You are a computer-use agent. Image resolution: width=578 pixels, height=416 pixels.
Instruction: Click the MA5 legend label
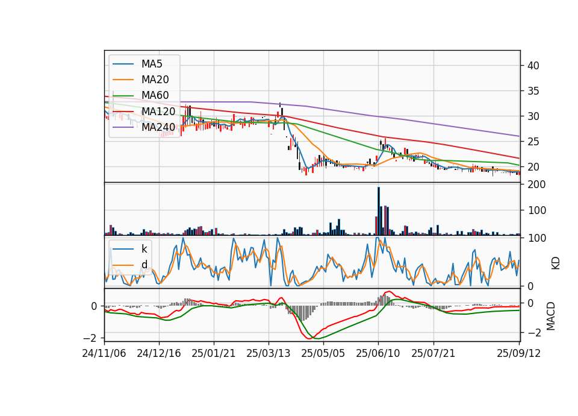tap(152, 64)
